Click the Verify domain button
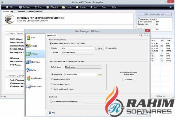 click(x=100, y=48)
